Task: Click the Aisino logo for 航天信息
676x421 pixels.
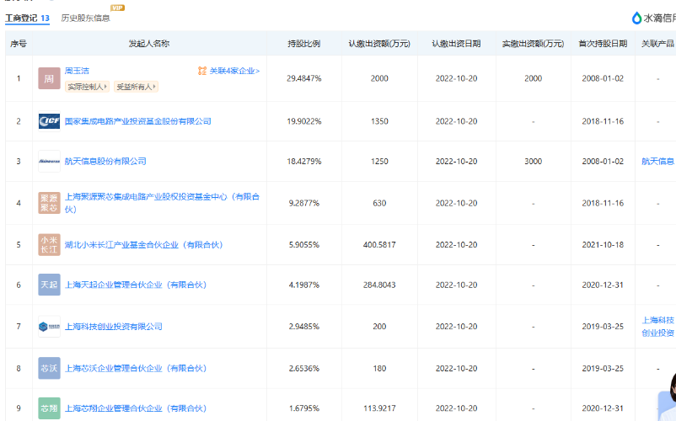Action: click(49, 162)
